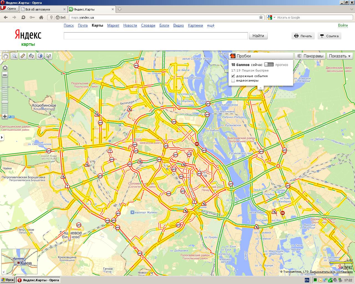Image resolution: width=355 pixels, height=284 pixels.
Task: Open the Показать dropdown
Action: (x=340, y=56)
